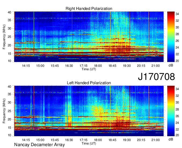Click 34 dB value on right-handed colorbar
This screenshot has width=182, height=148.
coord(177,14)
